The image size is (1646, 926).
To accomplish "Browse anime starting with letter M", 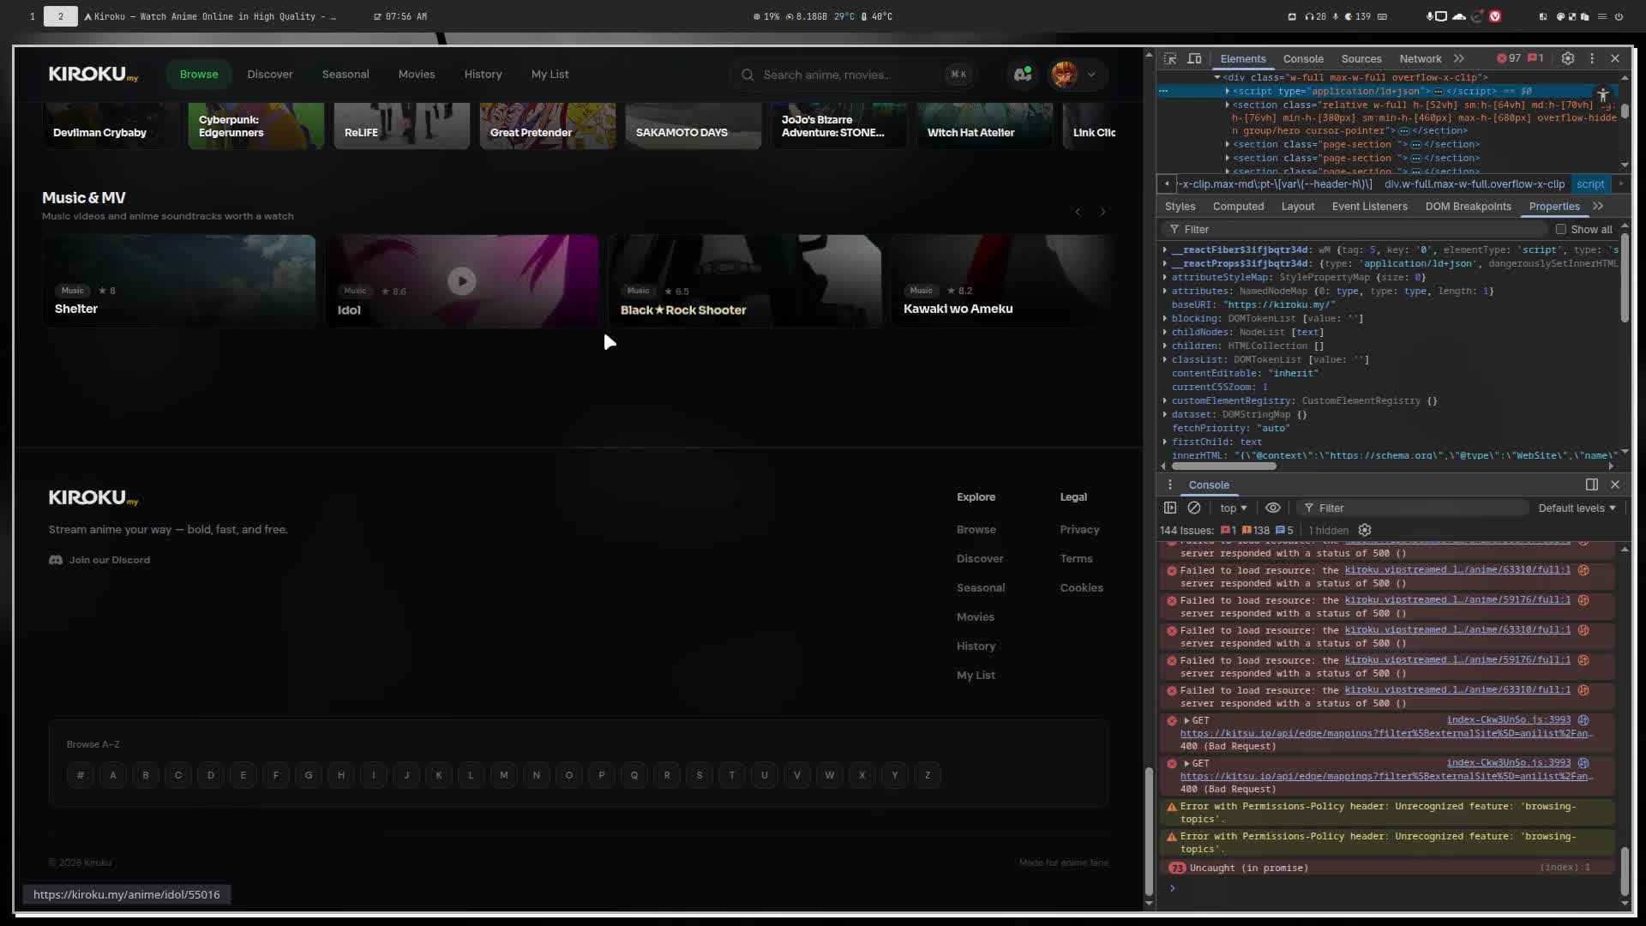I will [x=504, y=775].
